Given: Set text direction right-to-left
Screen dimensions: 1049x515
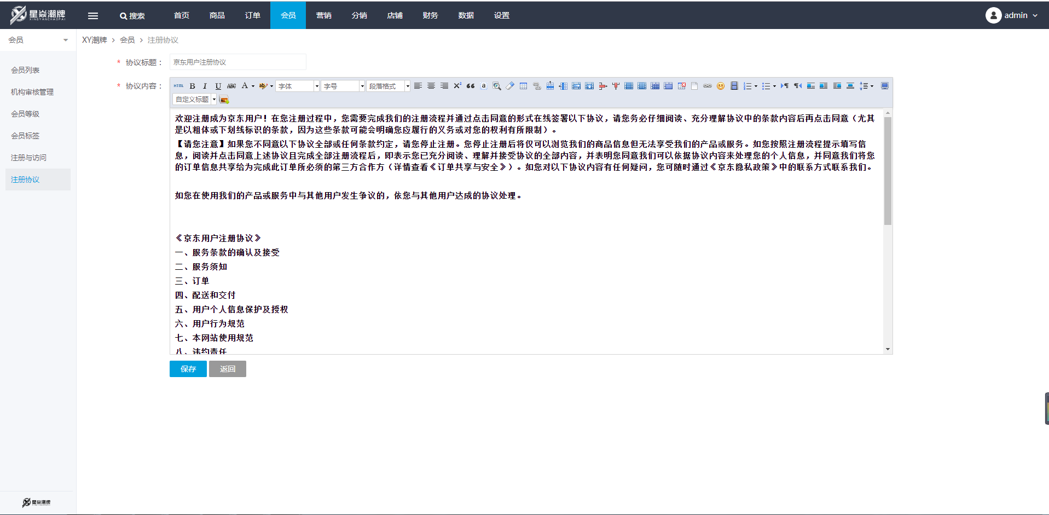Looking at the screenshot, I should [798, 86].
